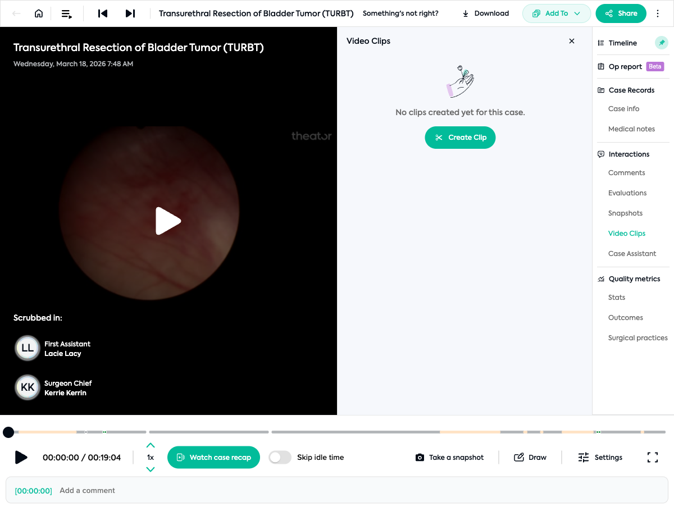Viewport: 674px width, 516px height.
Task: Skip to next video icon
Action: tap(130, 13)
